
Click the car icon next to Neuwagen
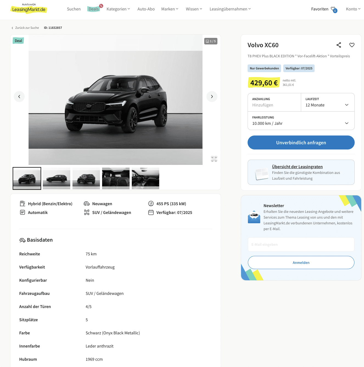(87, 204)
